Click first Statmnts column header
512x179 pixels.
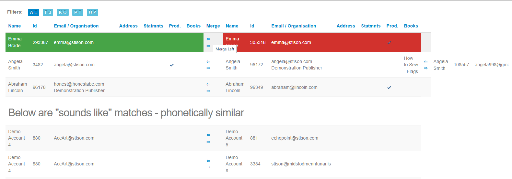(153, 26)
